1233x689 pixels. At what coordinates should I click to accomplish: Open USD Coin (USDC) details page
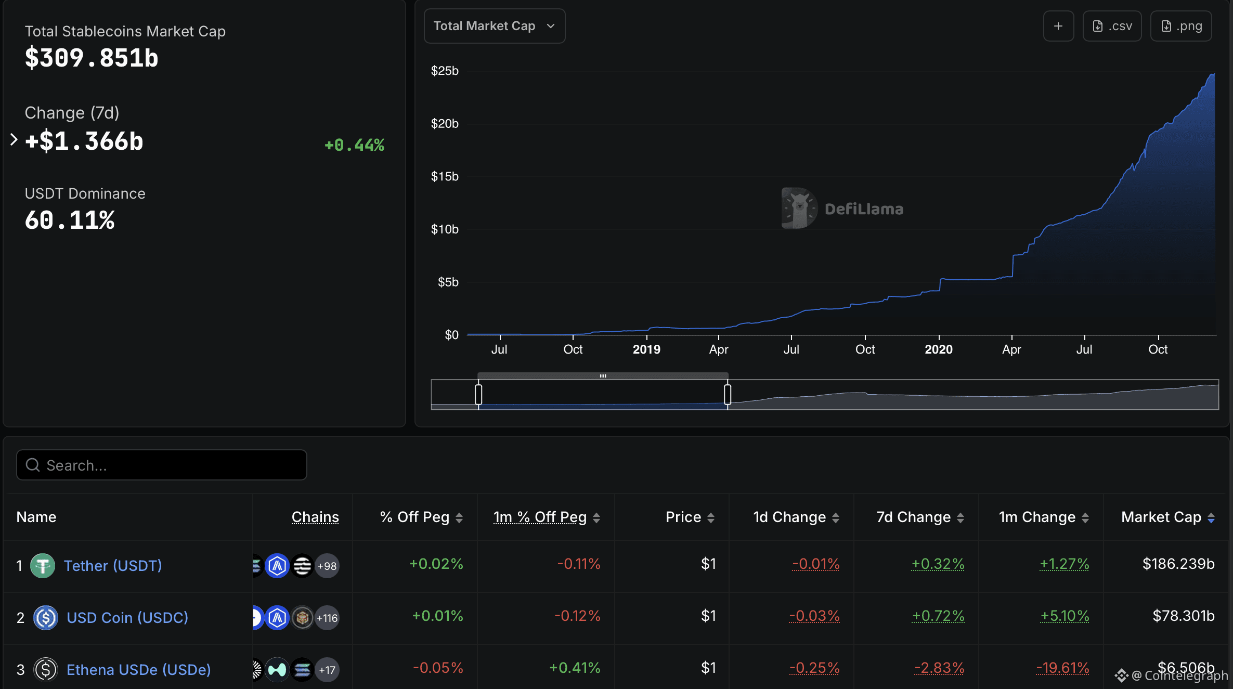pyautogui.click(x=127, y=618)
